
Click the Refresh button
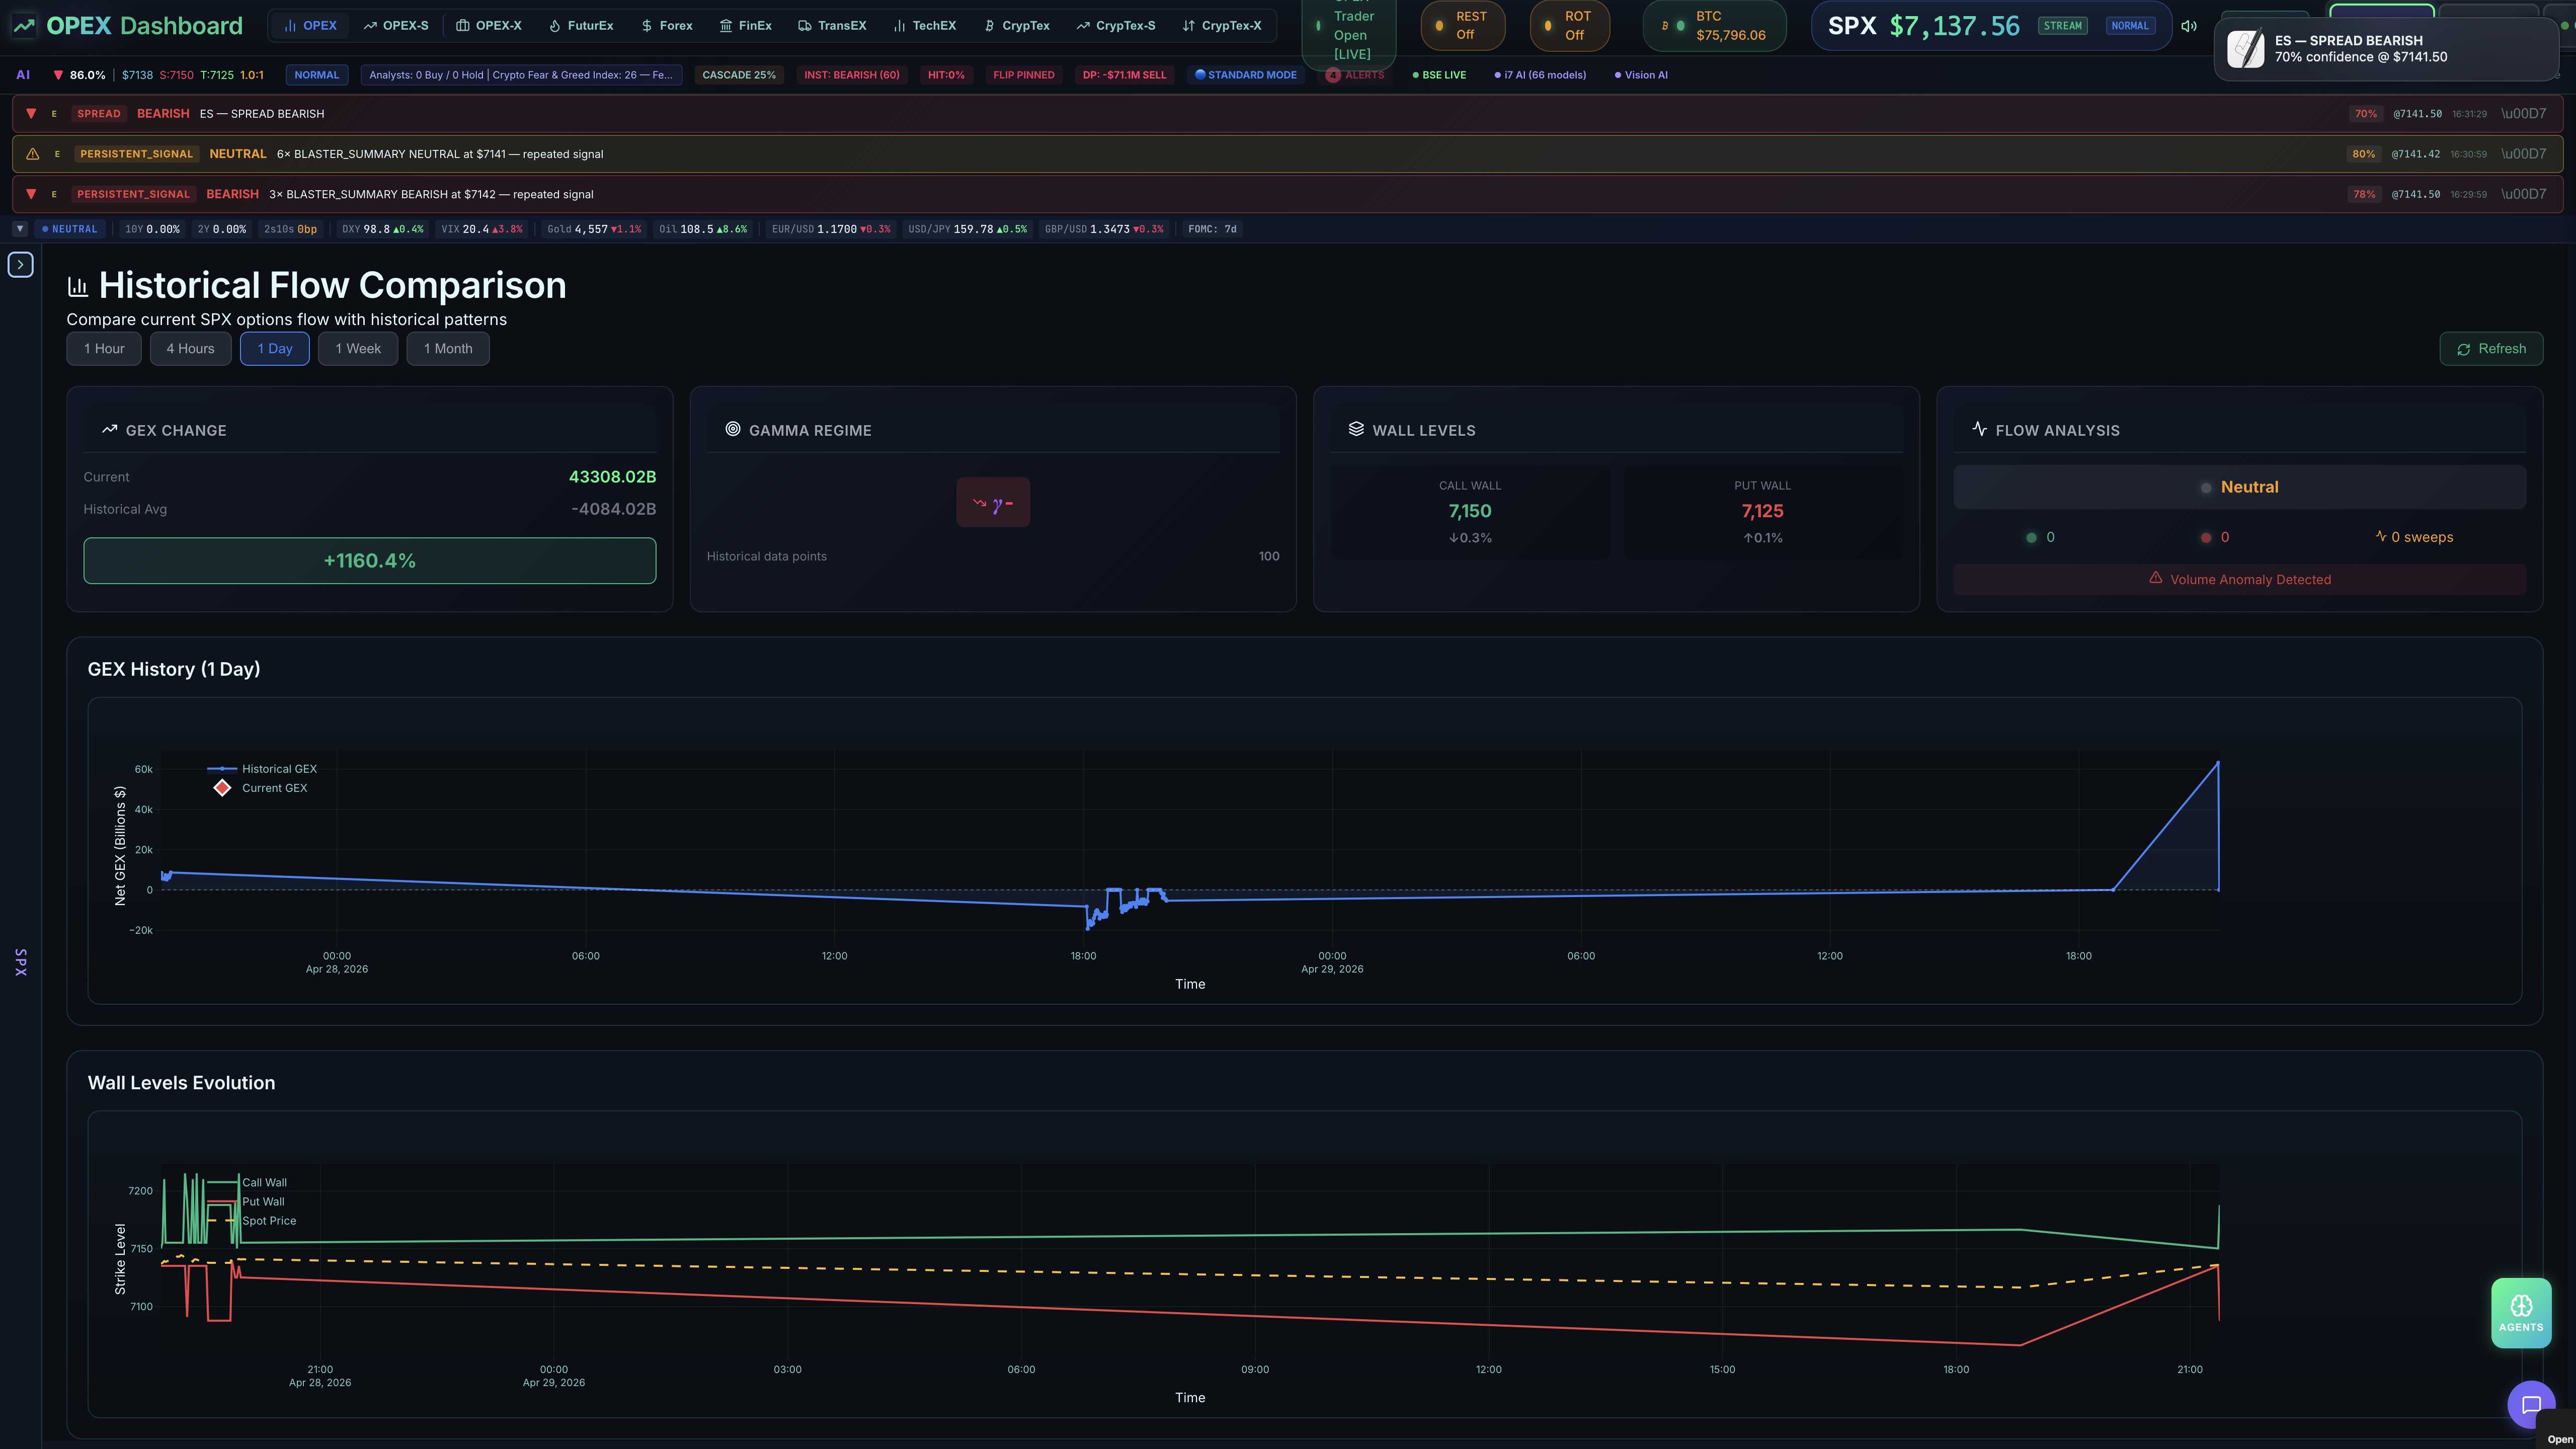tap(2491, 349)
